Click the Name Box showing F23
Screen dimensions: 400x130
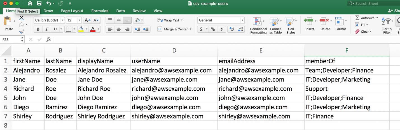point(10,40)
